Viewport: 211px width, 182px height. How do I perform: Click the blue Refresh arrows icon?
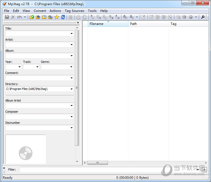tap(63, 17)
